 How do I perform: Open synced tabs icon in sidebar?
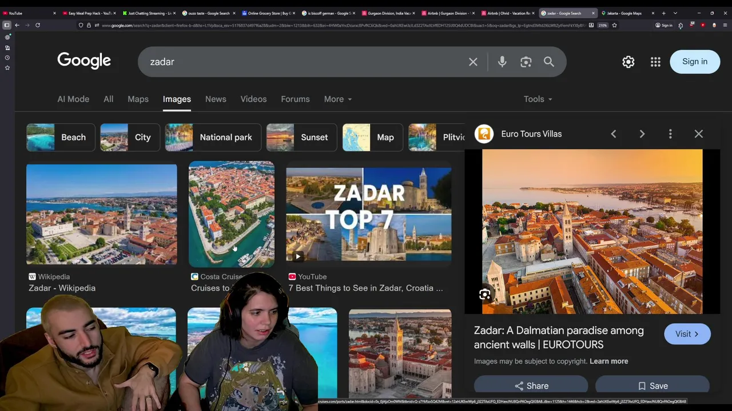click(x=7, y=47)
